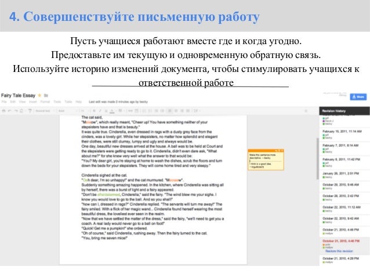
Task: Select the paint format tool
Action: (x=30, y=110)
